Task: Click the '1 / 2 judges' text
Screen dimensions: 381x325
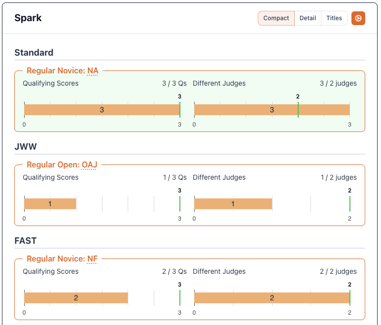Action: click(339, 177)
